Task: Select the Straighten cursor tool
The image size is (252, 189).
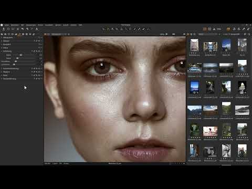Action: click(121, 29)
